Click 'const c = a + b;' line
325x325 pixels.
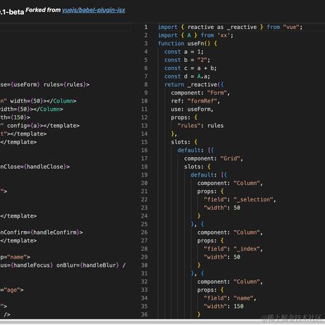pos(190,69)
